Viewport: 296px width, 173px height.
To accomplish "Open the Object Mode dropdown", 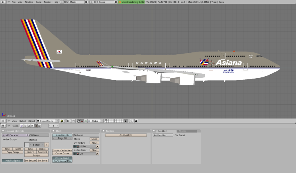I will [47, 121].
